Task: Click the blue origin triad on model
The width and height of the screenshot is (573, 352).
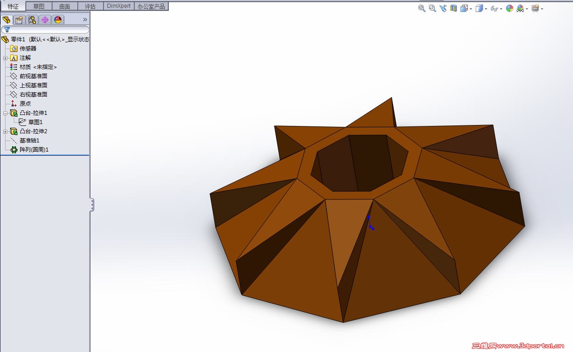Action: click(370, 222)
